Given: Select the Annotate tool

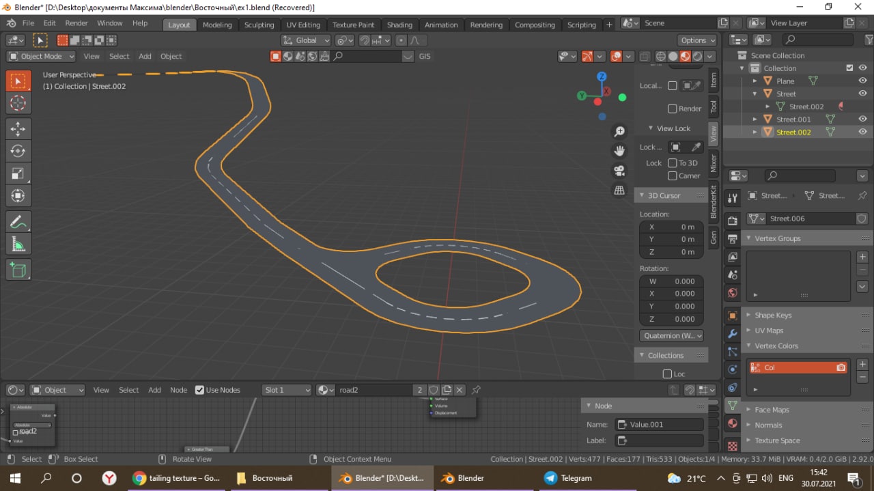Looking at the screenshot, I should 18,222.
